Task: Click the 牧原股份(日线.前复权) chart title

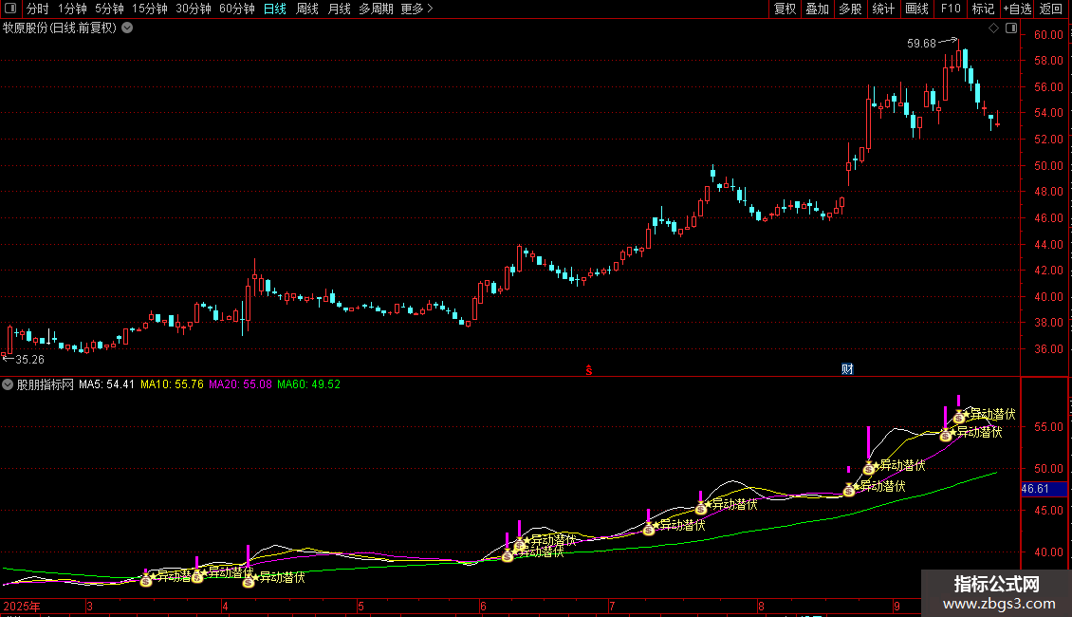Action: click(x=60, y=28)
